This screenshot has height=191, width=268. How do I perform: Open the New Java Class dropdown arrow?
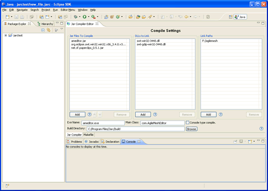(x=122, y=17)
